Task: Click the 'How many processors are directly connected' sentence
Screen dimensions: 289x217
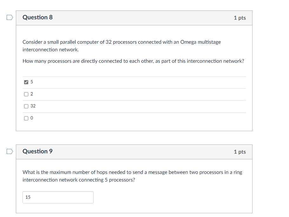Action: [x=133, y=61]
